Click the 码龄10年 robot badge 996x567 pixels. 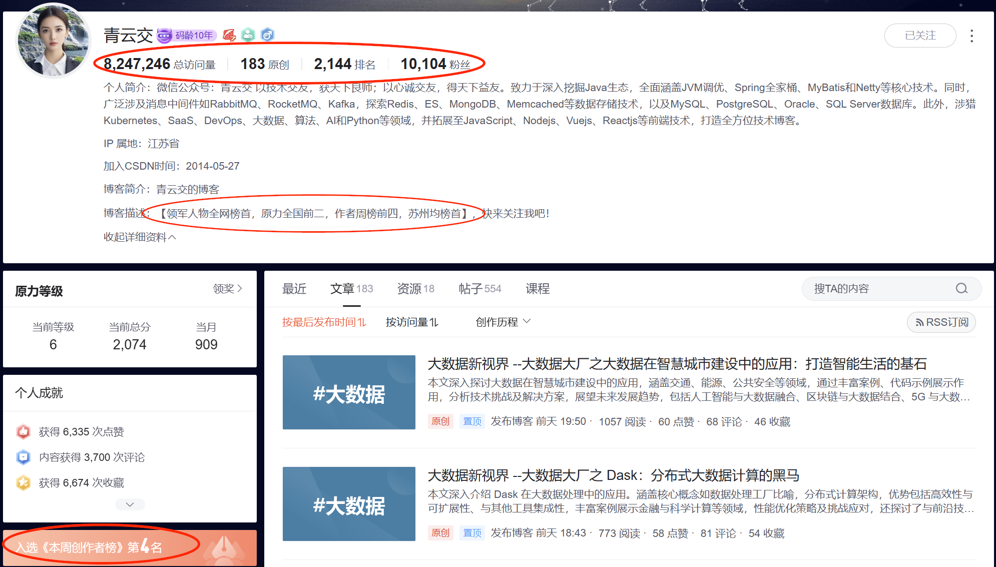tap(186, 36)
